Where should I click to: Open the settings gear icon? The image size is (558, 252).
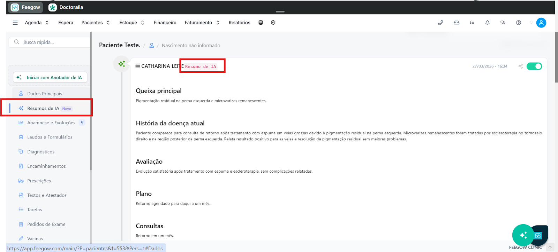273,23
